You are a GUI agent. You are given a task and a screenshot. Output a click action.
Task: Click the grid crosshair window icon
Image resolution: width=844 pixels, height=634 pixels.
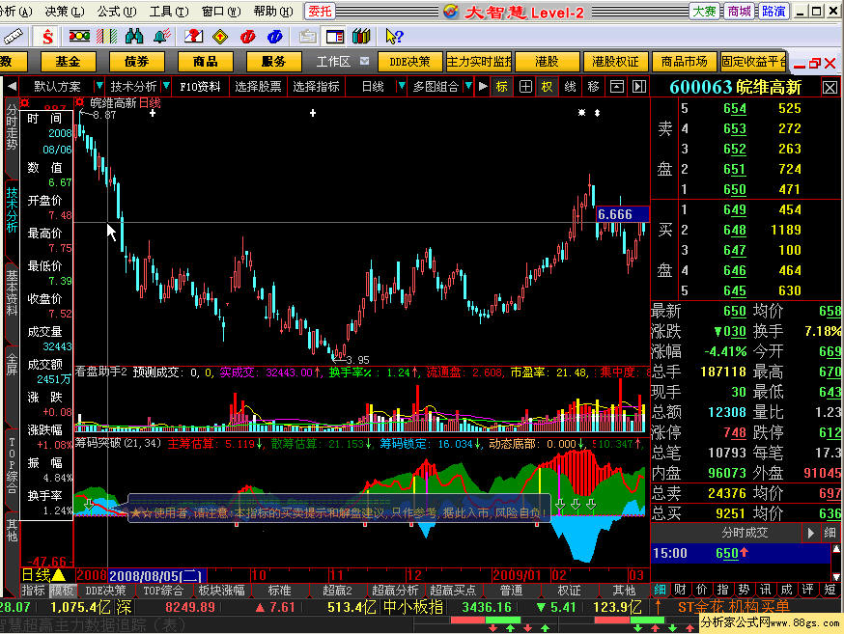pyautogui.click(x=525, y=87)
